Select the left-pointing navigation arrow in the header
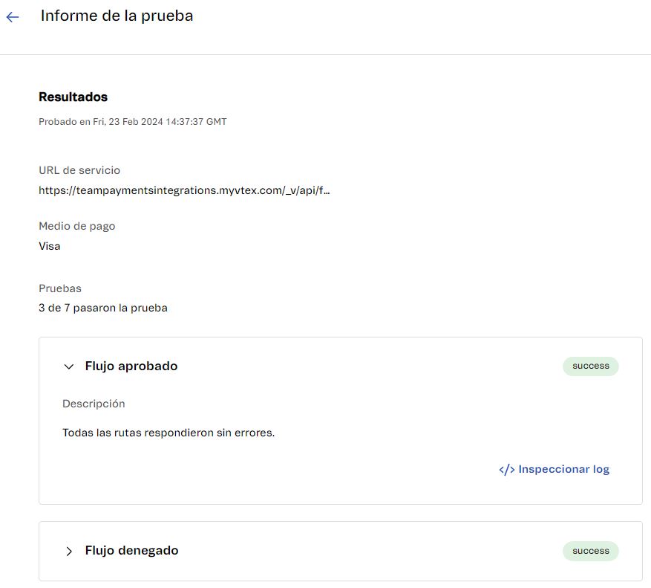This screenshot has height=588, width=651. 13,17
